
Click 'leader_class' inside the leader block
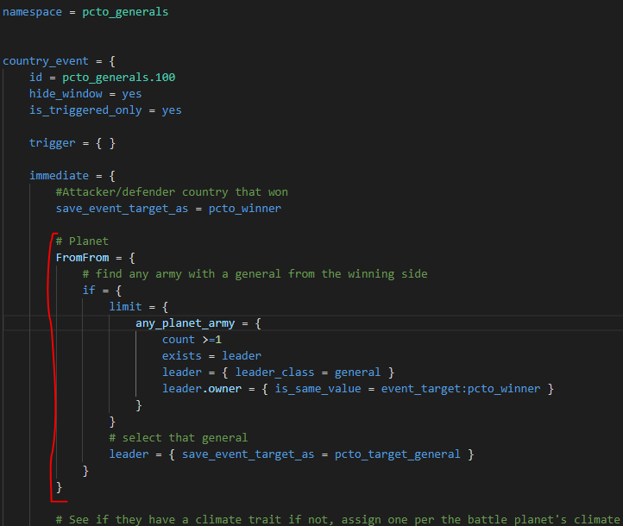pyautogui.click(x=274, y=373)
